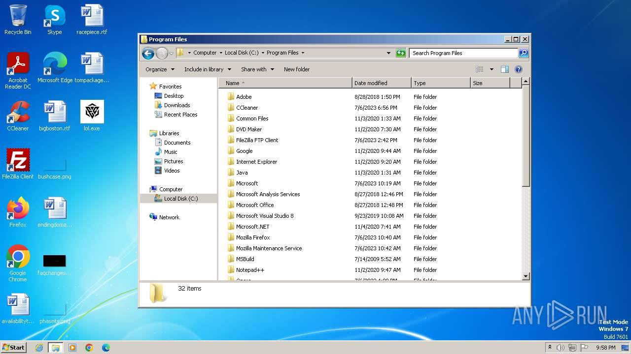This screenshot has height=354, width=631.
Task: Open Include in library dropdown
Action: tap(208, 69)
